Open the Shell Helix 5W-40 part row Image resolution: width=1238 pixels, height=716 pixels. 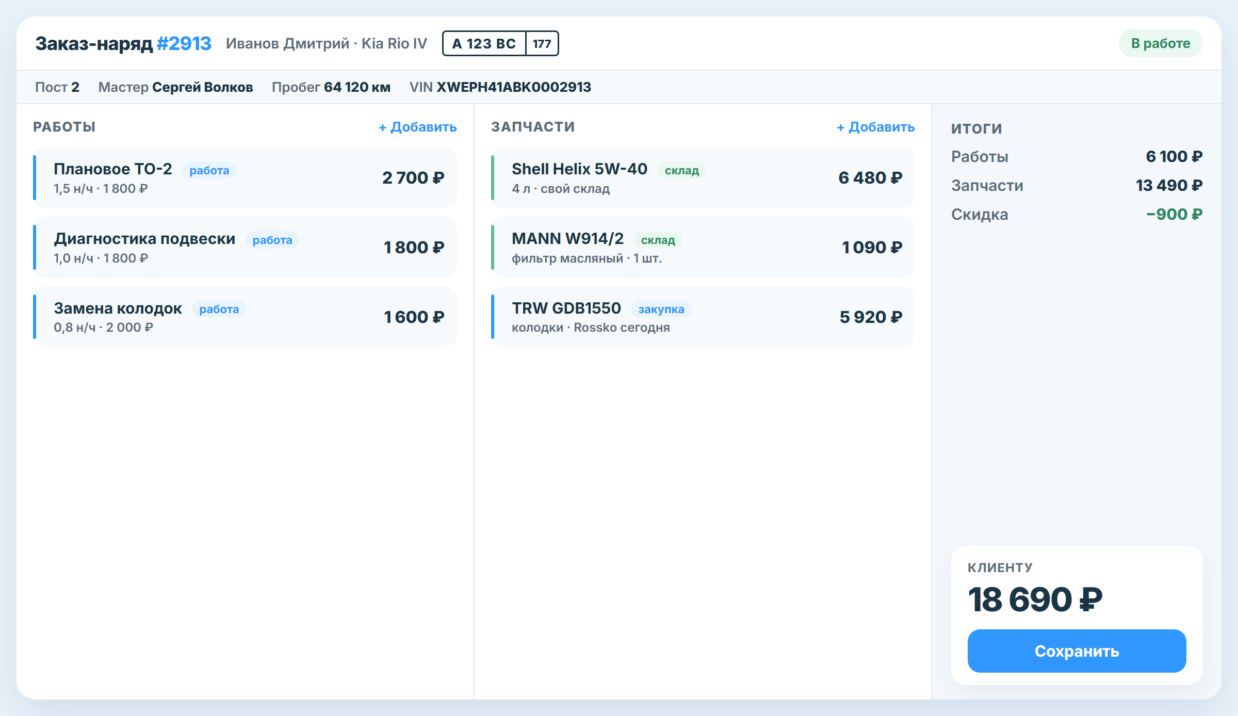(703, 178)
